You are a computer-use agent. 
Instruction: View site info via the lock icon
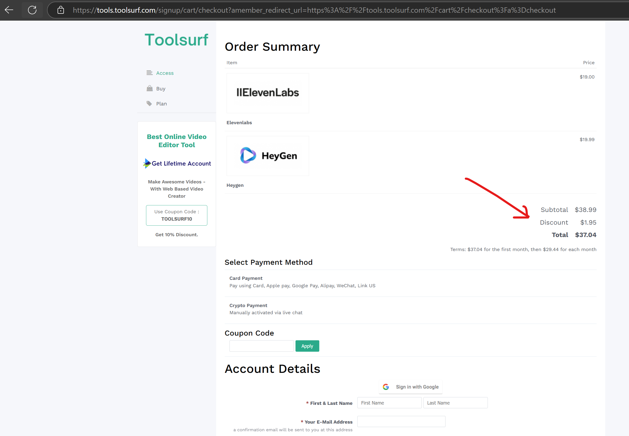[61, 10]
